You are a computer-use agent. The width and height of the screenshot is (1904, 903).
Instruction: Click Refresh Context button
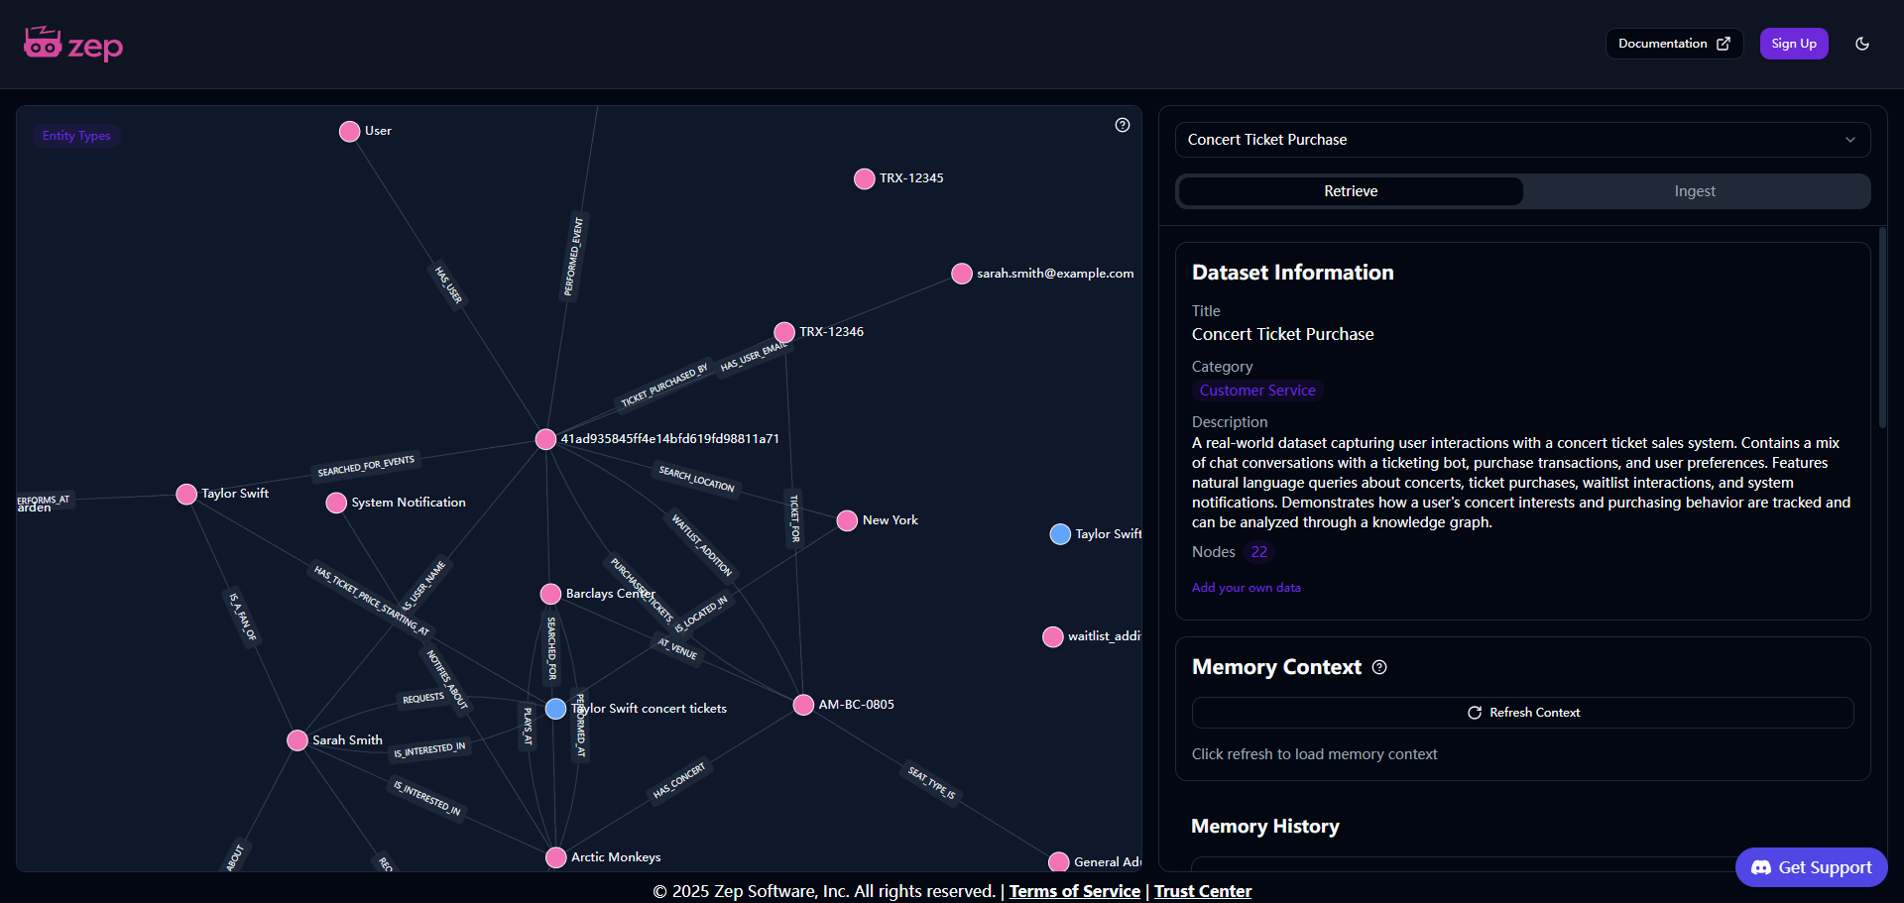[1522, 713]
